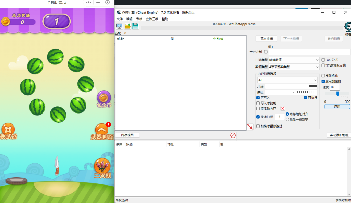Tap the topmost watermelon in the ring
The height and width of the screenshot is (203, 351).
coord(55,57)
